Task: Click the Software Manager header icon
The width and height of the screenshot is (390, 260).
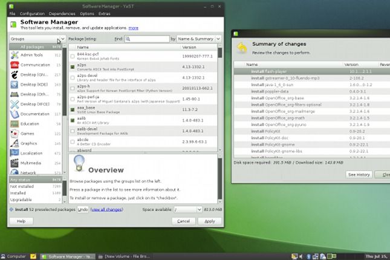Action: coord(13,24)
